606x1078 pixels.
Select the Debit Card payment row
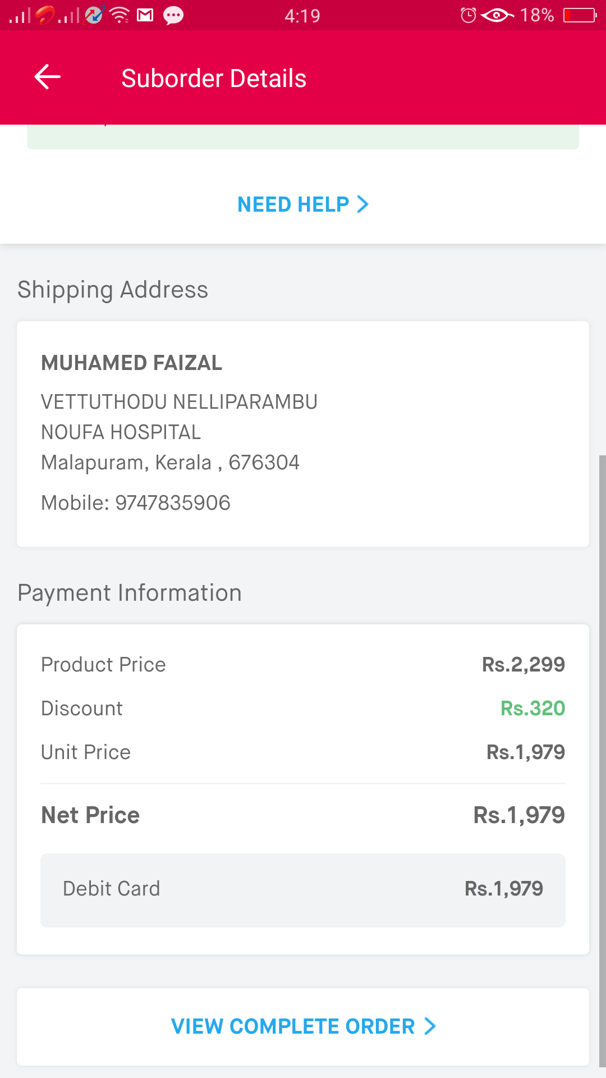(x=303, y=890)
